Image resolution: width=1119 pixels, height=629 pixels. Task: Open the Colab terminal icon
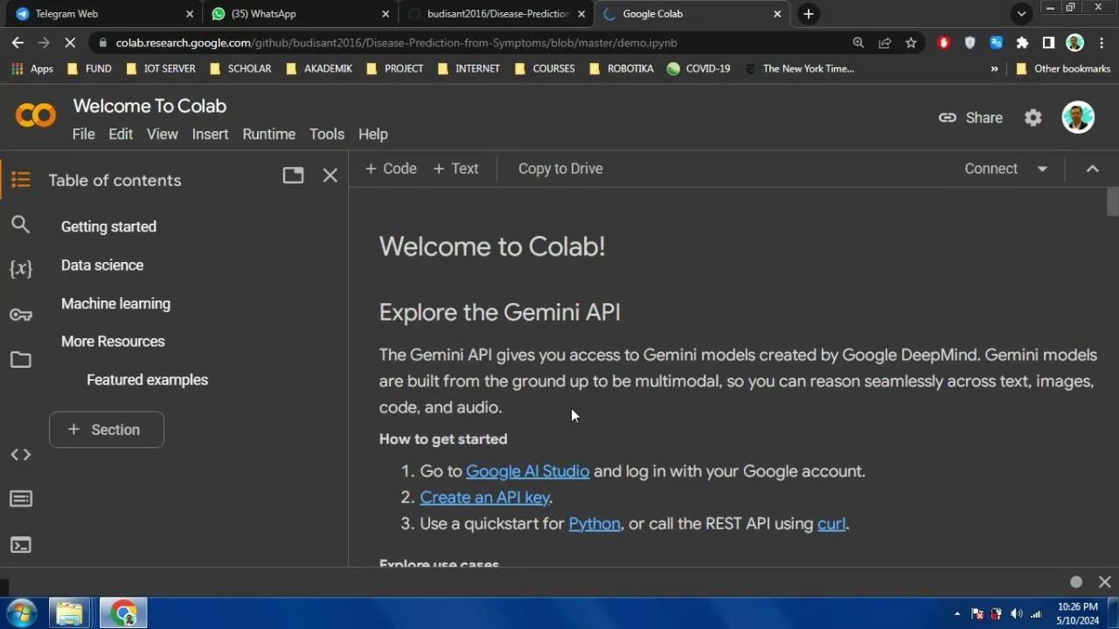pos(21,544)
